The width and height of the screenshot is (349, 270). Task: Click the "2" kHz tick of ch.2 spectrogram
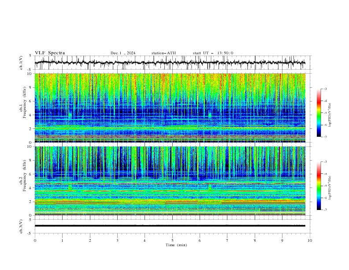click(x=31, y=202)
